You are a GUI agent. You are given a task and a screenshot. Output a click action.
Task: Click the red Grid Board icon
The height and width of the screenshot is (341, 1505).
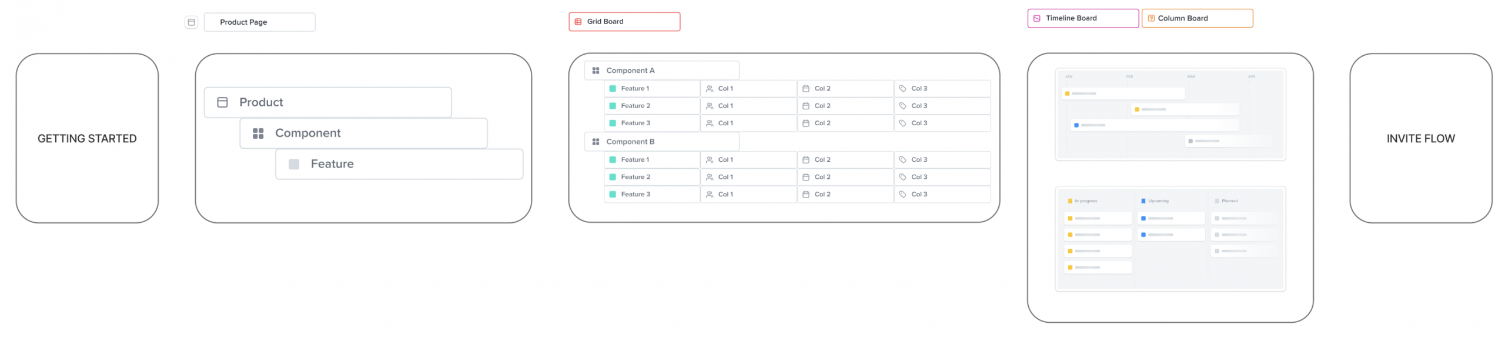[578, 22]
